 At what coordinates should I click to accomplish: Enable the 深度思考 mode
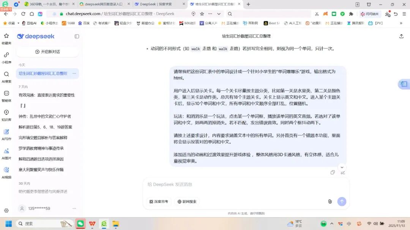tap(158, 201)
